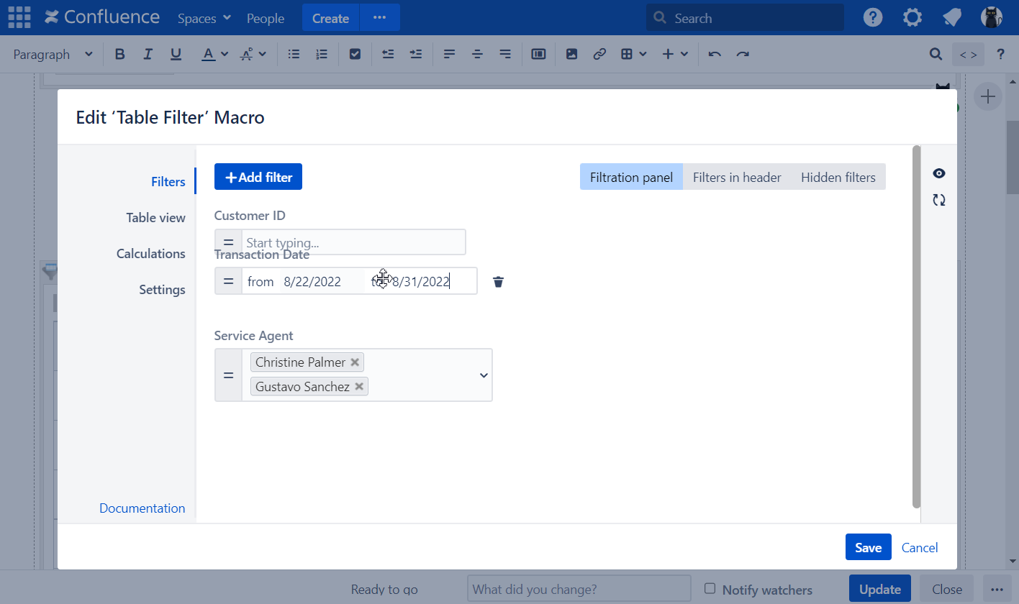Toggle the preview eye icon
The width and height of the screenshot is (1019, 604).
[x=938, y=173]
